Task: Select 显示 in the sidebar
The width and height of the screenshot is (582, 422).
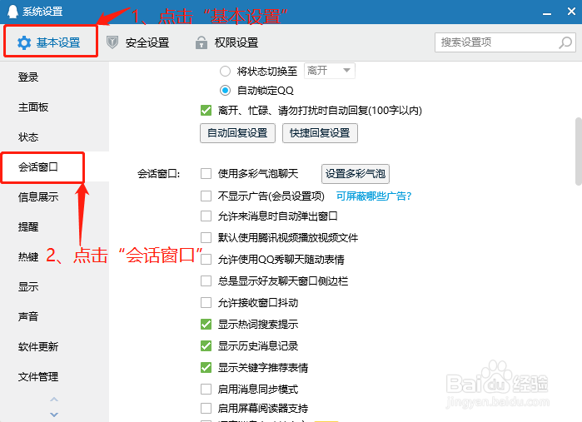Action: (28, 287)
